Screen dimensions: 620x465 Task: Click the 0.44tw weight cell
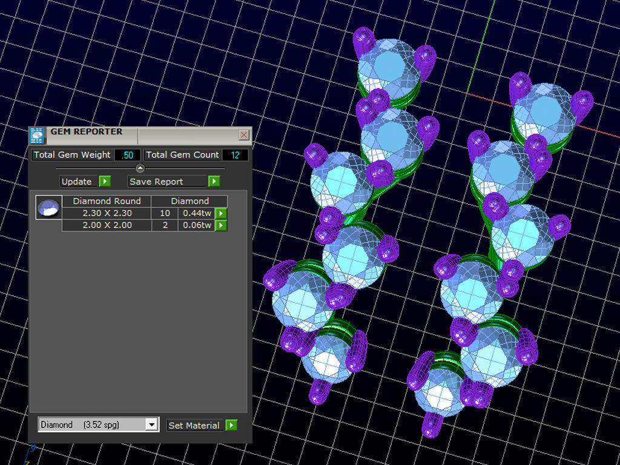pyautogui.click(x=197, y=213)
